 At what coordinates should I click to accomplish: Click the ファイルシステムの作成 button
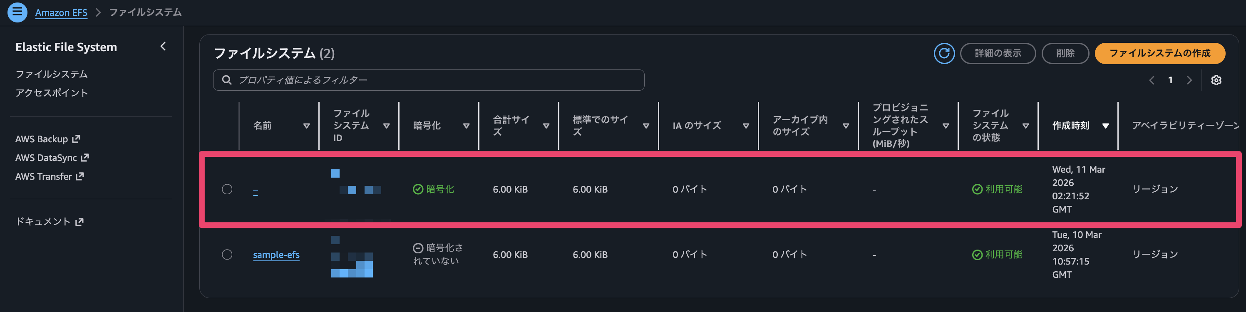[x=1159, y=53]
